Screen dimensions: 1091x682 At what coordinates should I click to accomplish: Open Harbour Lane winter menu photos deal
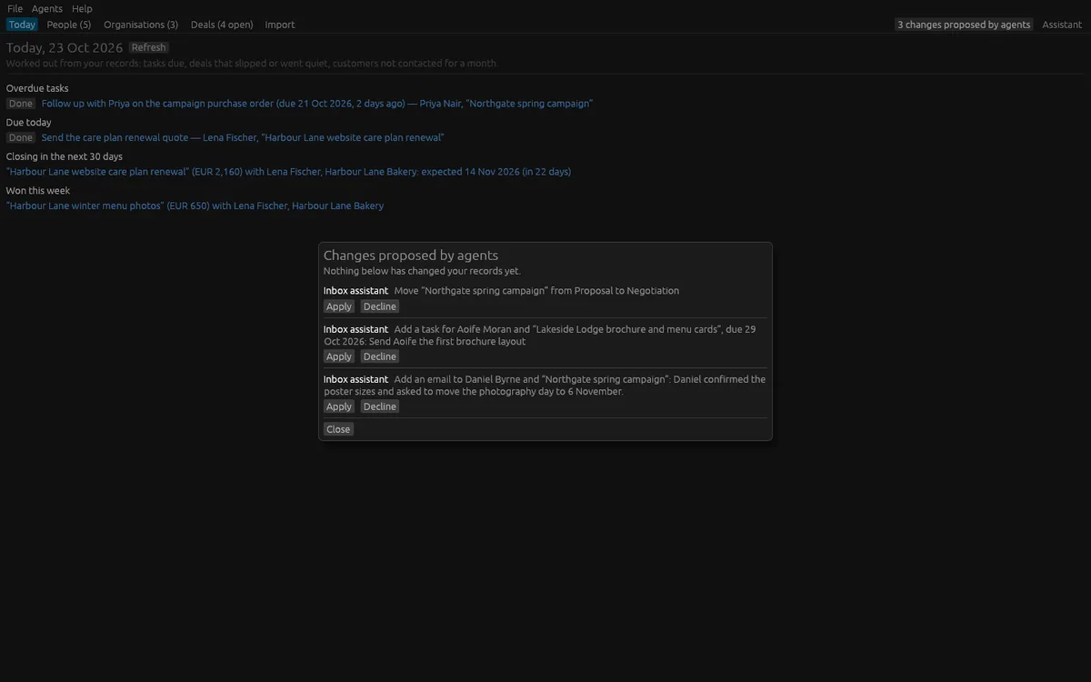coord(195,206)
